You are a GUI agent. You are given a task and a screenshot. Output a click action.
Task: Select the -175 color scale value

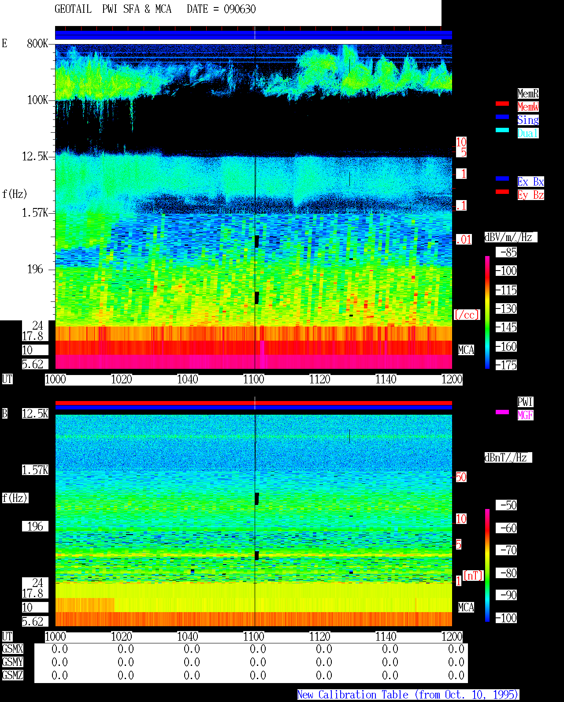[x=507, y=365]
